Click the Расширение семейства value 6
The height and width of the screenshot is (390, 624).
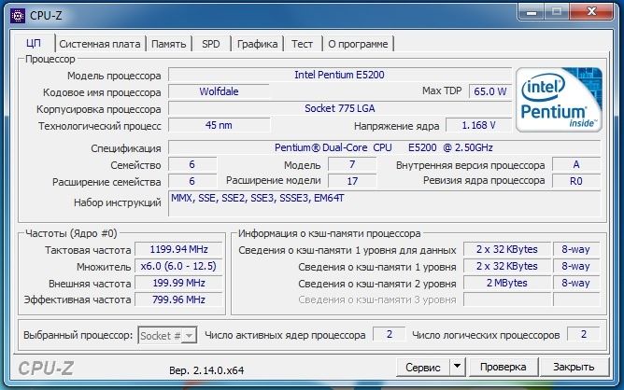[x=192, y=181]
